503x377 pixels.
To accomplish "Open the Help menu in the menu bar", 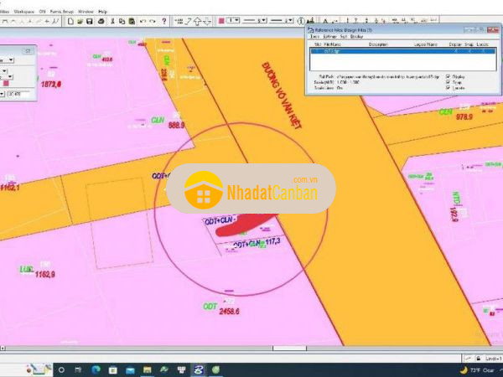I will click(x=102, y=11).
